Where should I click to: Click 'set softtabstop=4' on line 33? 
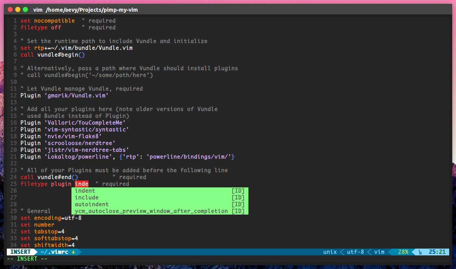click(x=49, y=238)
